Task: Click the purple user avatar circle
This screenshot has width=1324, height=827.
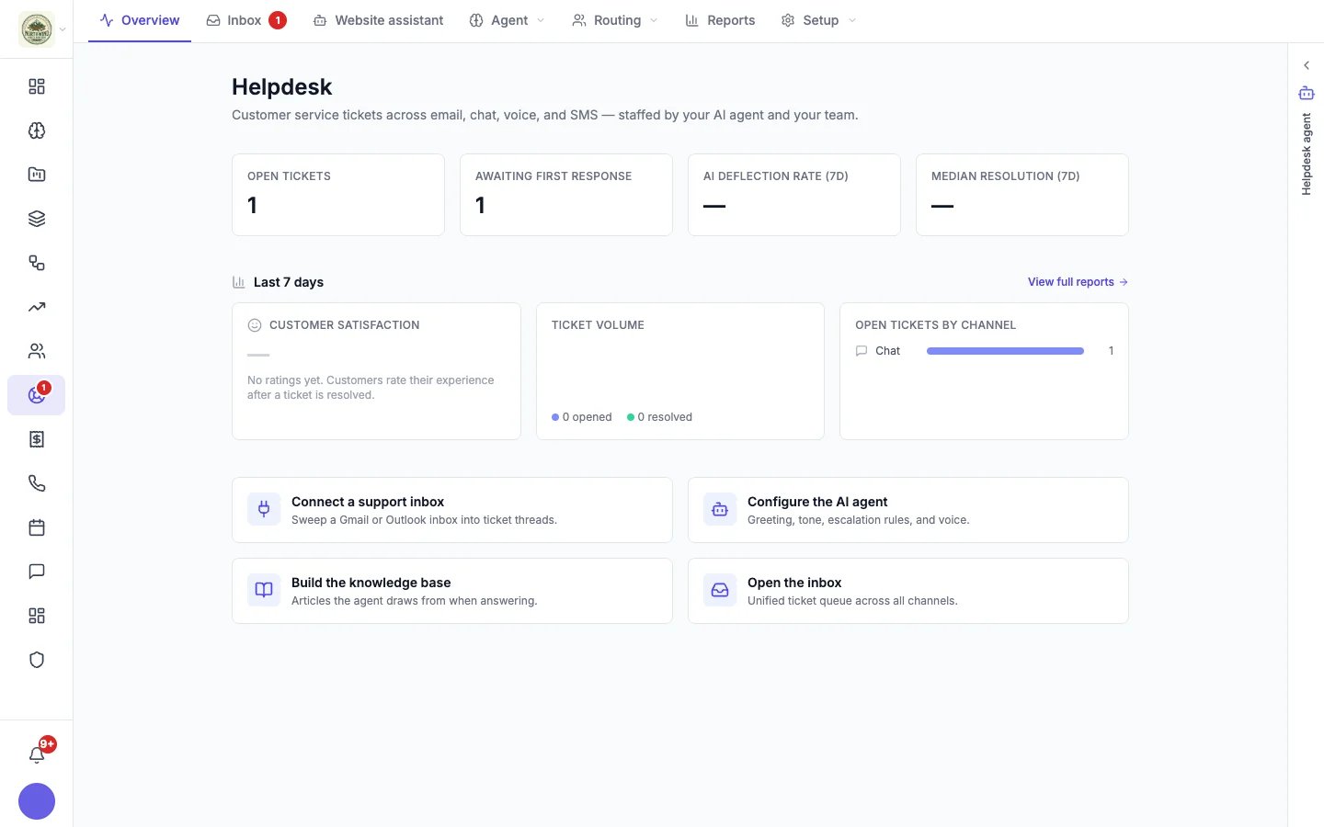Action: [x=37, y=801]
